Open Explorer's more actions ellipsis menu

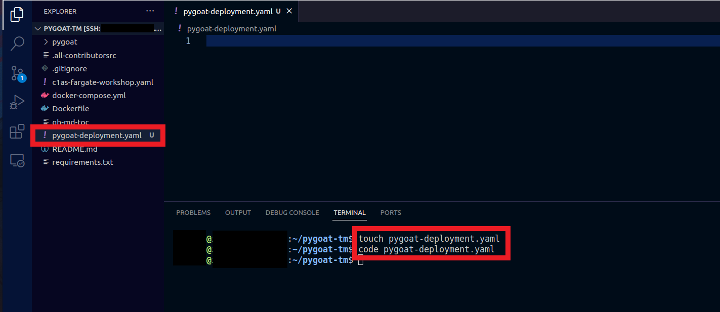click(x=150, y=11)
